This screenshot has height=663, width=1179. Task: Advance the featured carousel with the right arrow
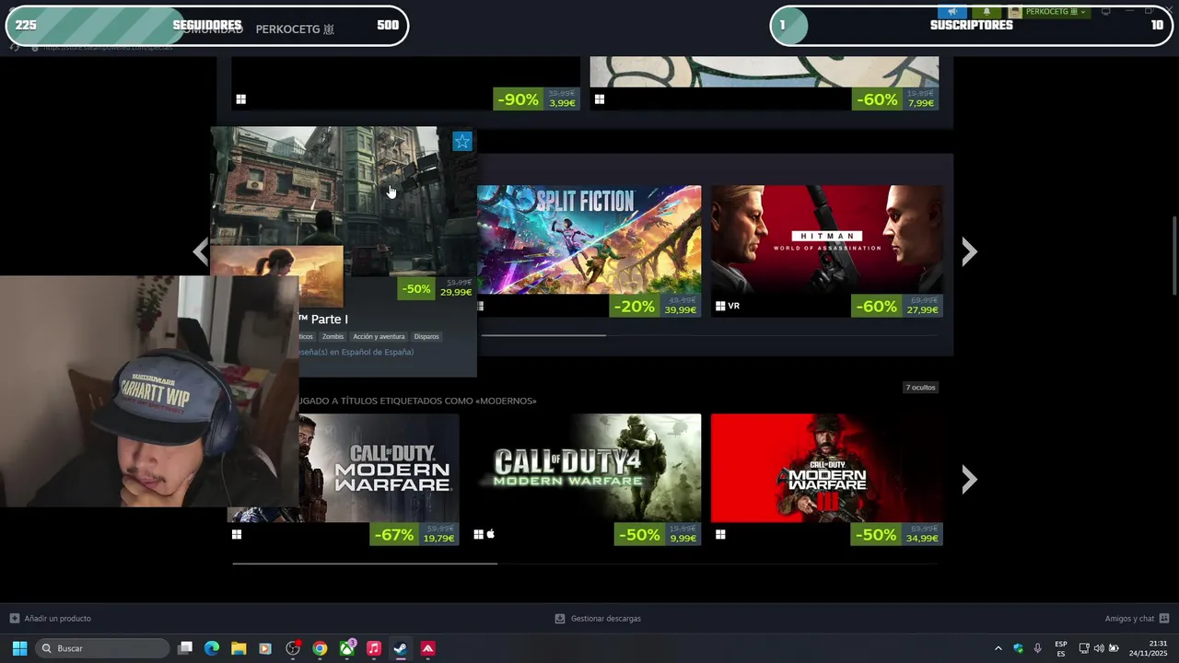[969, 251]
